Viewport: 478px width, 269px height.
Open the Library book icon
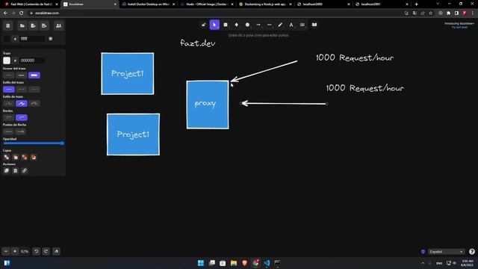[314, 25]
